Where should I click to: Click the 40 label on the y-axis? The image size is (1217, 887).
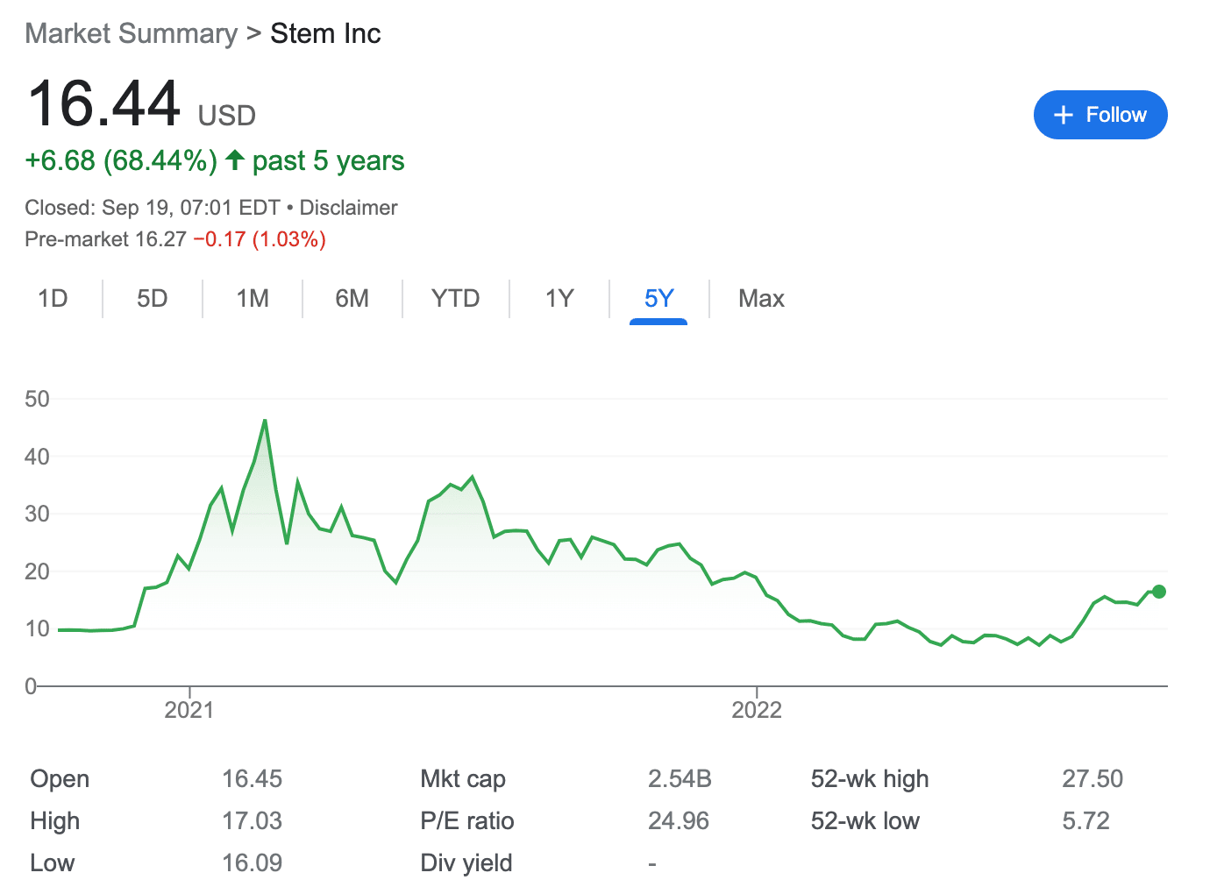(x=37, y=457)
